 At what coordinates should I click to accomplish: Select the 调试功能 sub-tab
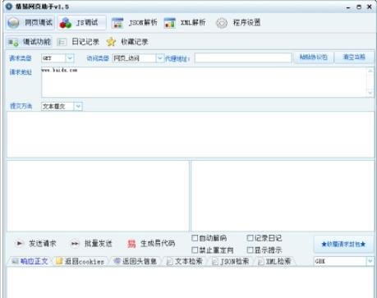point(29,42)
